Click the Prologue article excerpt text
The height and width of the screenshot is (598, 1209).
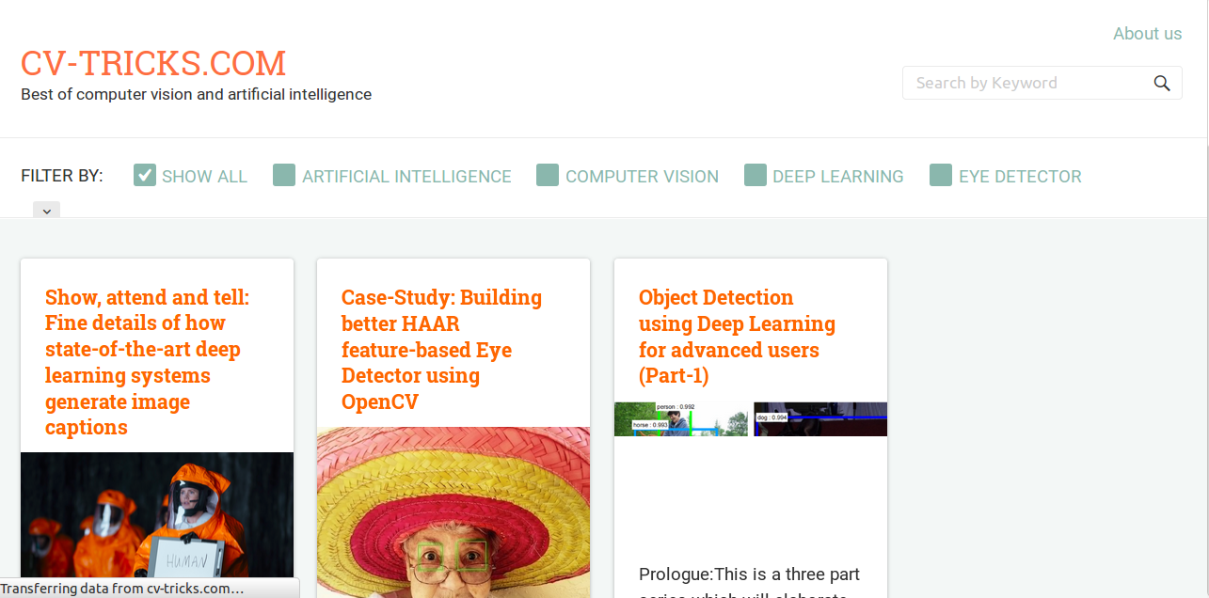coord(750,581)
